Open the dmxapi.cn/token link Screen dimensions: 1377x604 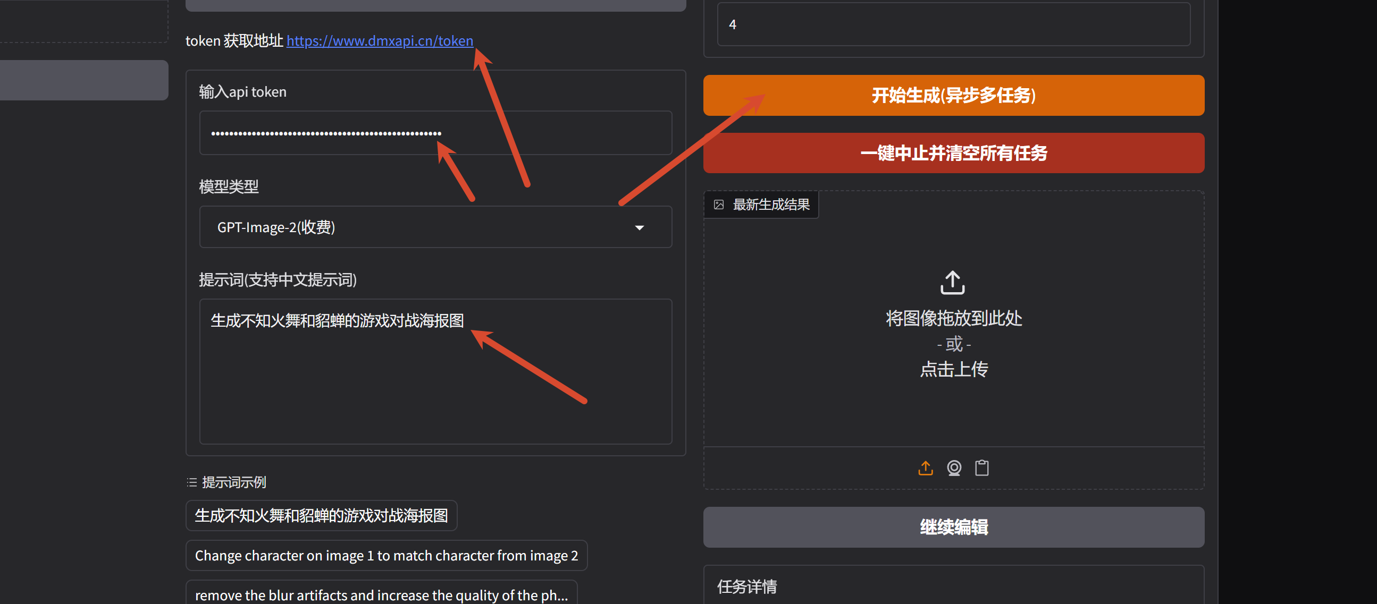point(380,40)
